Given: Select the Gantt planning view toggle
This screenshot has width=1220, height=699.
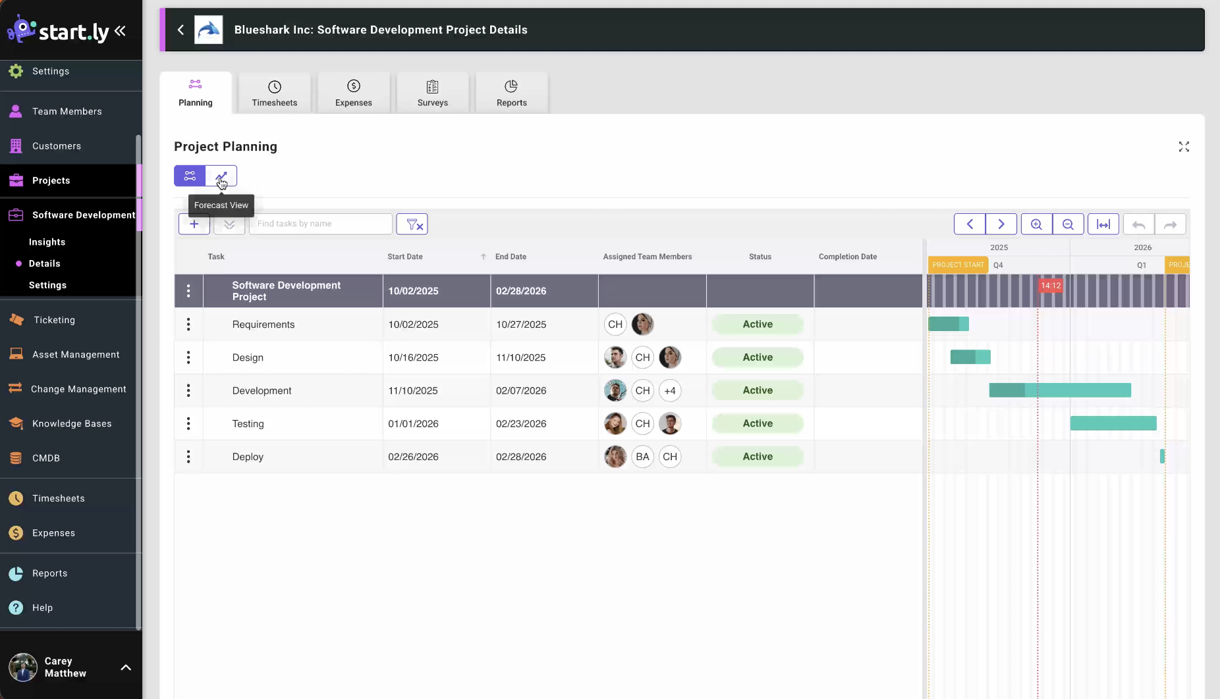Looking at the screenshot, I should click(x=190, y=176).
